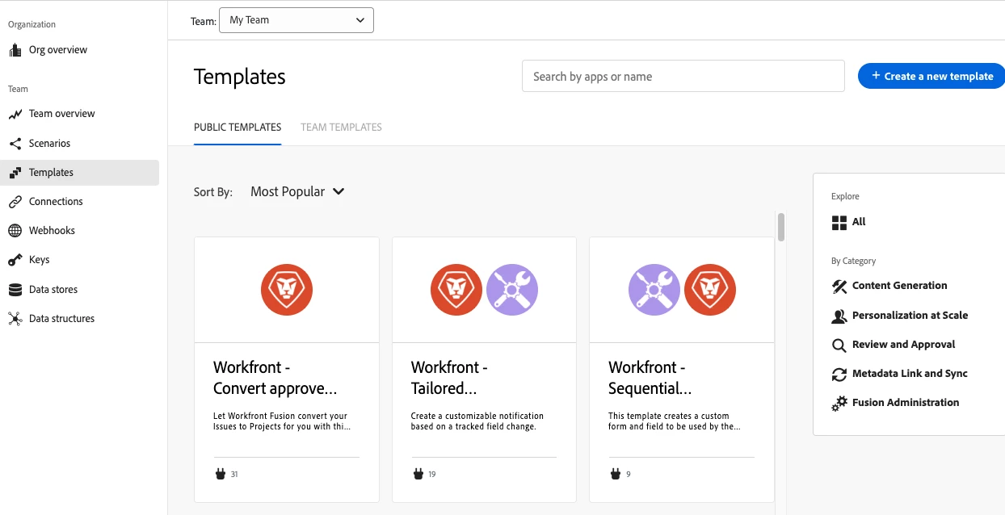Click the red Workfront icon on the Sequential card
The width and height of the screenshot is (1005, 515).
[710, 290]
